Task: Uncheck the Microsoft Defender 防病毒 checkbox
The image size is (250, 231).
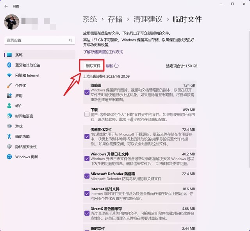Action: point(87,176)
